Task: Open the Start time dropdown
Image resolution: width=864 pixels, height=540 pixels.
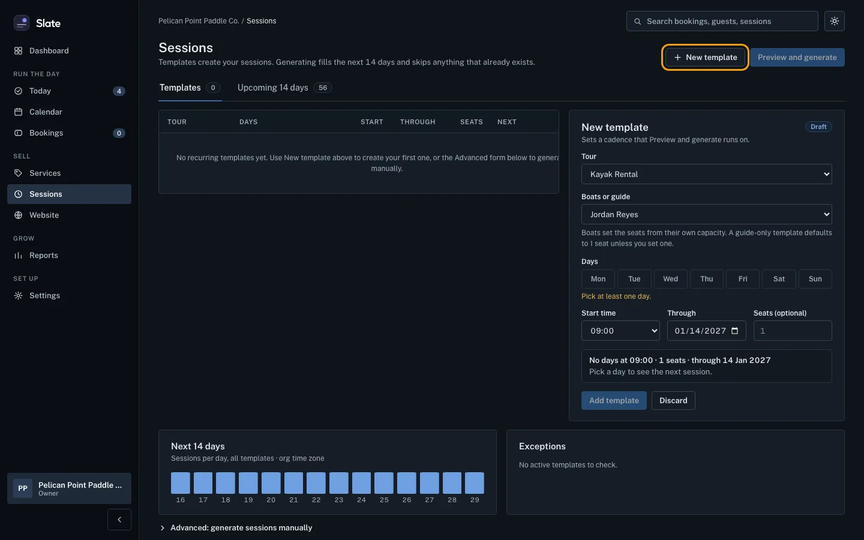Action: (620, 331)
